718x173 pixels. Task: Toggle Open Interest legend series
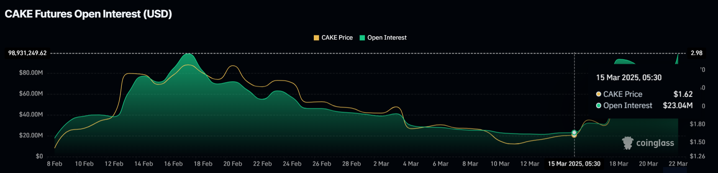click(383, 38)
